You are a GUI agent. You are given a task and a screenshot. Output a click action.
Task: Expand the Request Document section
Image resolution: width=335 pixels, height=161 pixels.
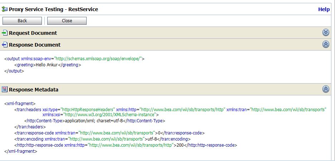[x=326, y=33]
